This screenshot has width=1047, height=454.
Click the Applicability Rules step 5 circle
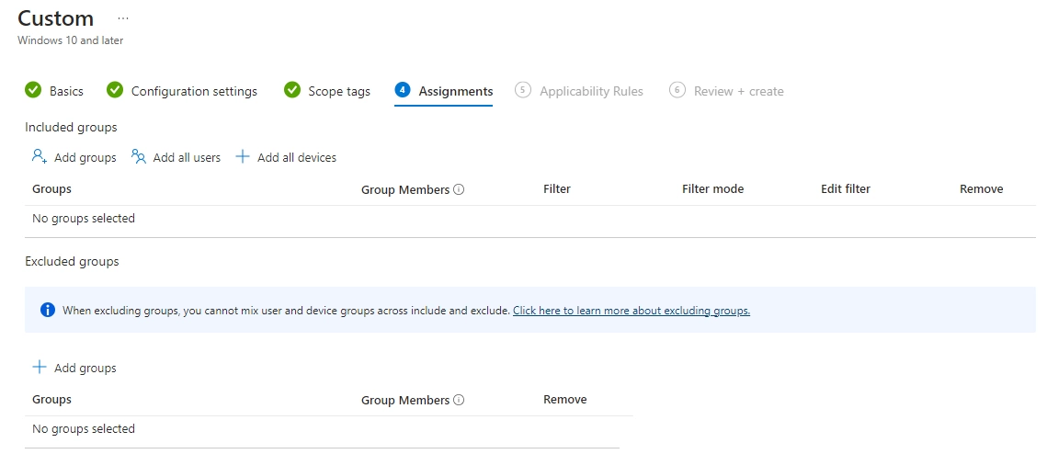click(x=523, y=90)
